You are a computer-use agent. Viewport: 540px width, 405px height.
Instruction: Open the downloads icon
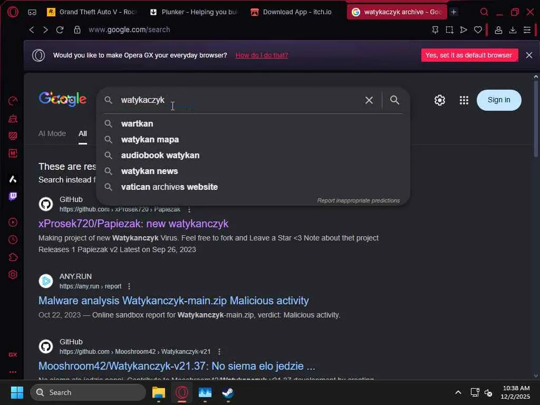click(513, 30)
